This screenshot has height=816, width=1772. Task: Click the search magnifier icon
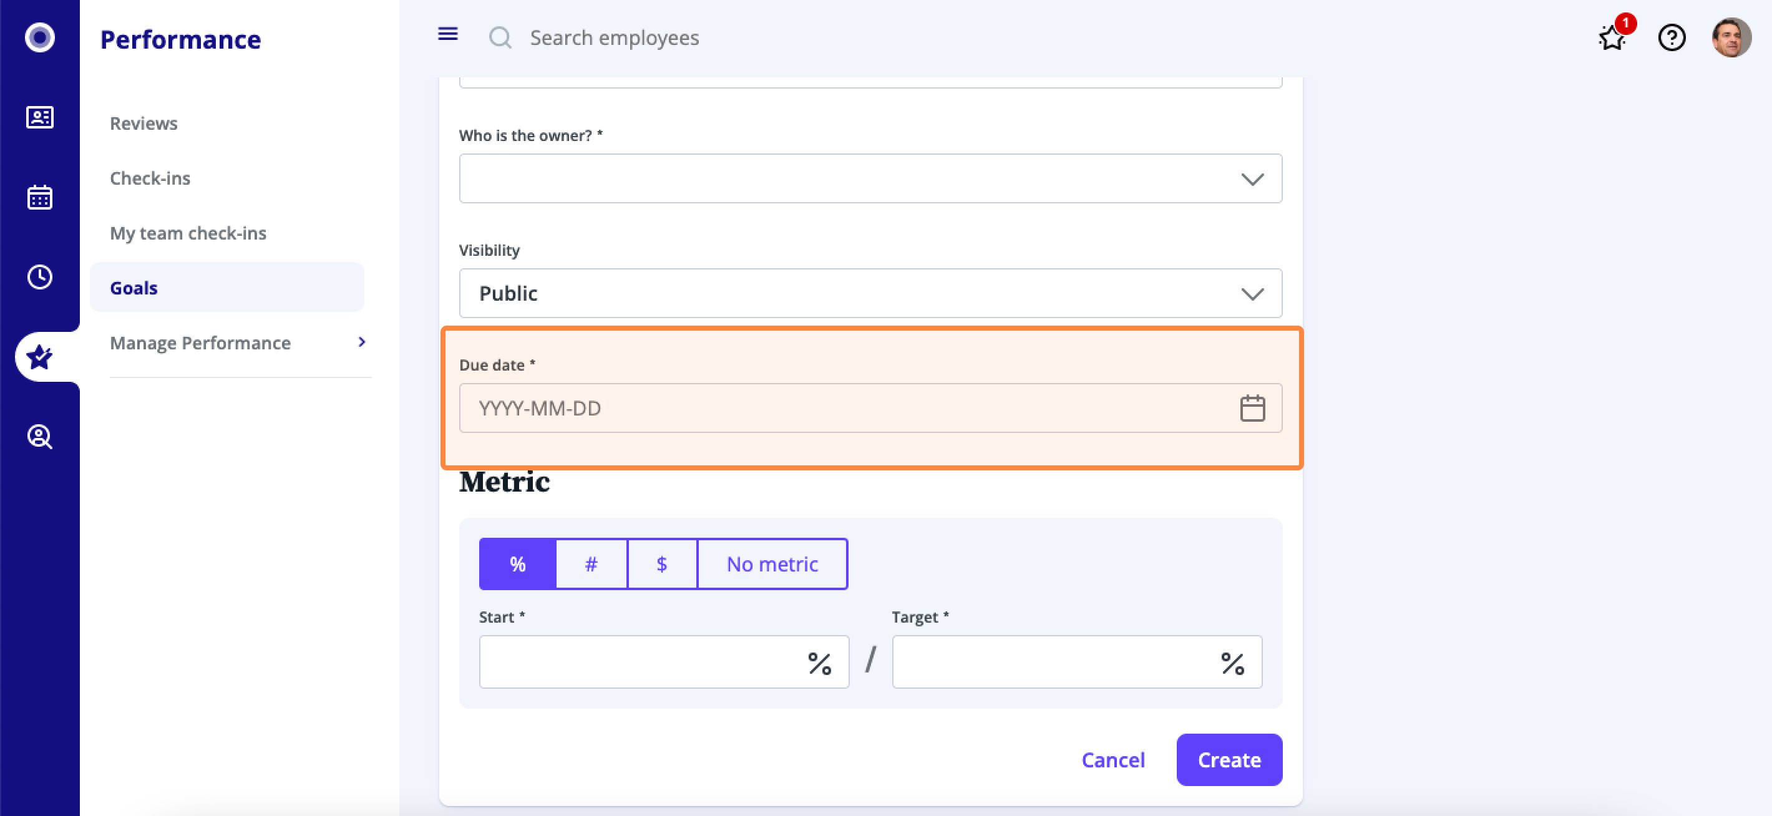coord(500,38)
